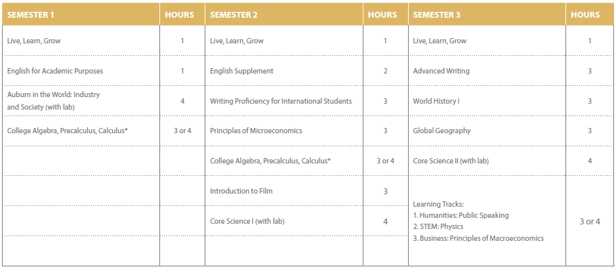616x269 pixels.
Task: Select the Advanced Writing course
Action: [x=441, y=71]
